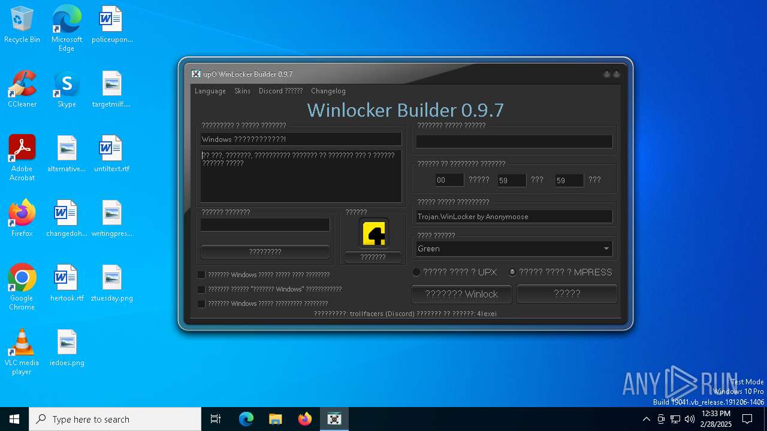The height and width of the screenshot is (431, 767).
Task: Select Adobe Acrobat desktop shortcut
Action: pos(22,158)
